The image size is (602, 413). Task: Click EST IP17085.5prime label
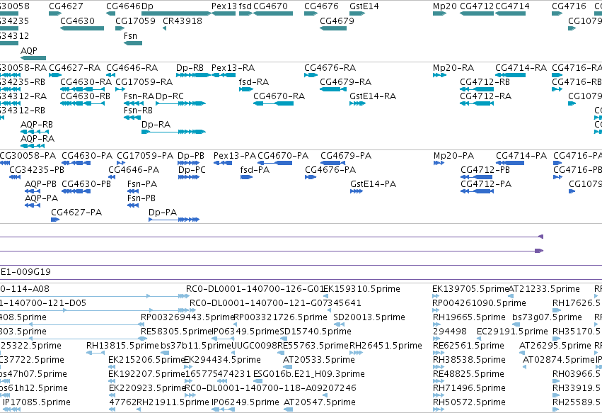coord(37,402)
